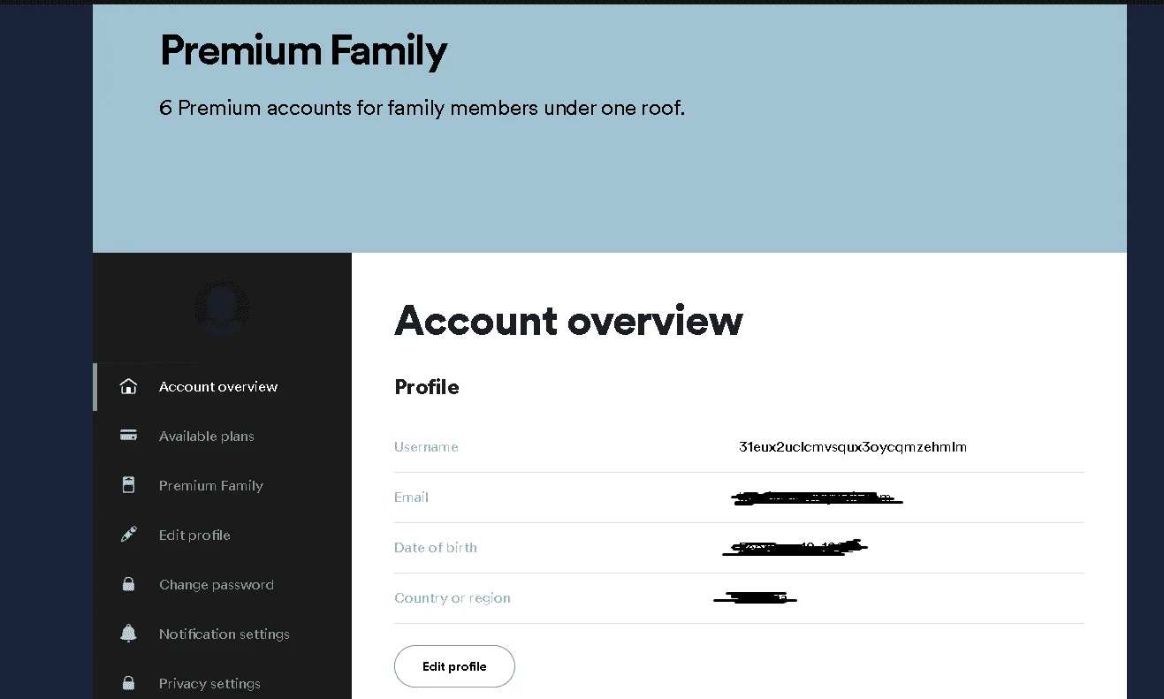This screenshot has height=699, width=1164.
Task: Open the Available plans menu item
Action: (x=207, y=437)
